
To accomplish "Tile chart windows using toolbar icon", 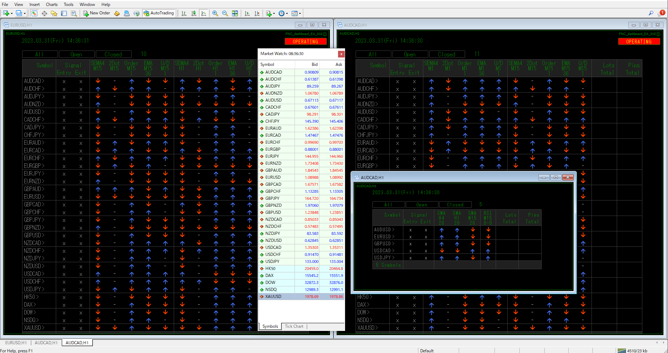I will tap(235, 13).
